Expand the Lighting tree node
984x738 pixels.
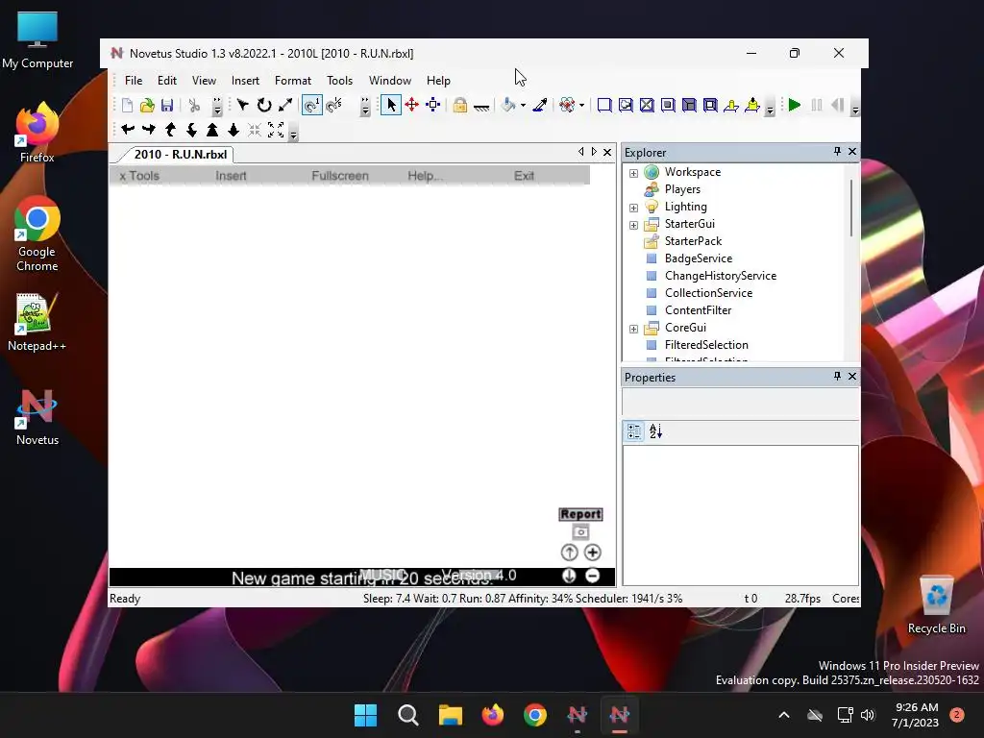[634, 208]
